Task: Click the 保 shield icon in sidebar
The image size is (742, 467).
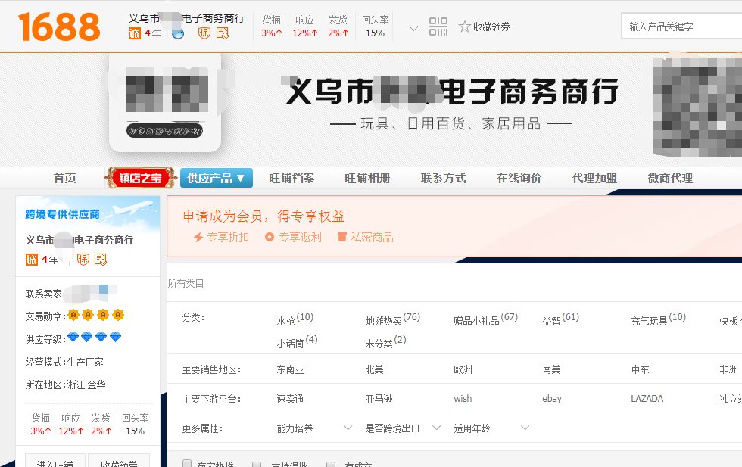Action: pos(83,260)
